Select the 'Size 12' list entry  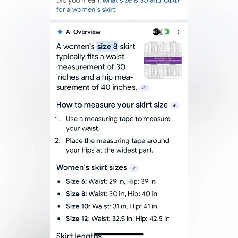(118, 219)
